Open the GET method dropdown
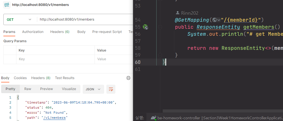Screen dimensions: 283x121 (x=19, y=19)
